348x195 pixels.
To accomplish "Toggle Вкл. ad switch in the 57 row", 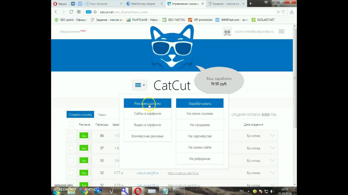I will point(84,148).
